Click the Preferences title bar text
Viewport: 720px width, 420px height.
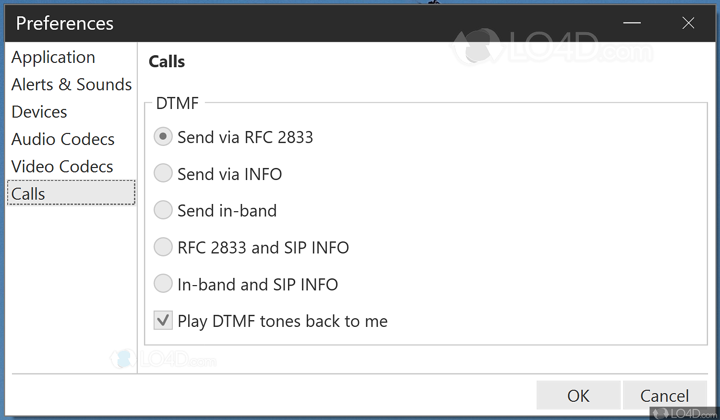[65, 24]
